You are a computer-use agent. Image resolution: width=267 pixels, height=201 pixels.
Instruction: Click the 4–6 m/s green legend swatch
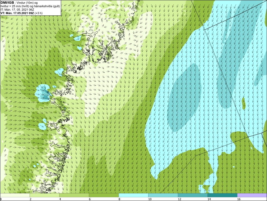click(x=74, y=195)
